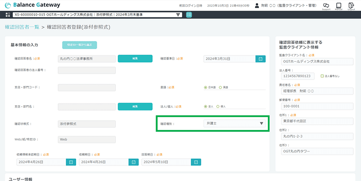Open calendar for 確認基準日 date
Screen dimensions: 361x181
260,59
